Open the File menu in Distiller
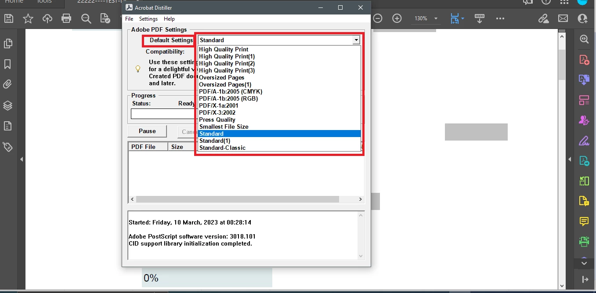 pyautogui.click(x=129, y=19)
